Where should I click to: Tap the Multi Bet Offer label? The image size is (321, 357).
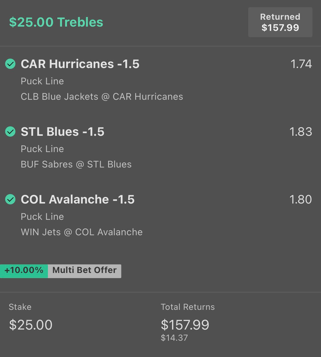click(x=84, y=270)
